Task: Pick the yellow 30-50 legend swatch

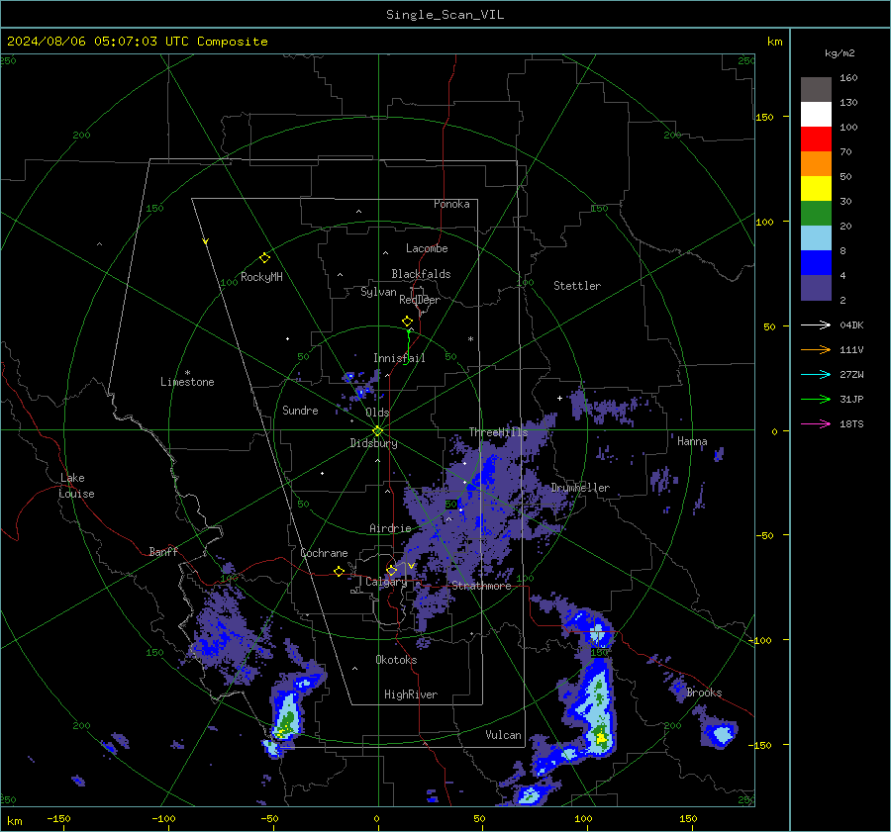Action: coord(816,189)
